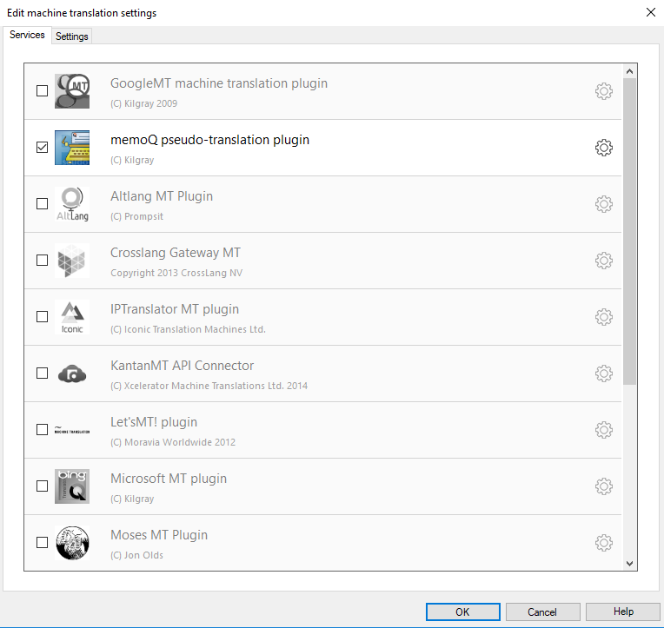Click the GoogleMT plugin logo icon
This screenshot has height=628, width=664.
(72, 91)
